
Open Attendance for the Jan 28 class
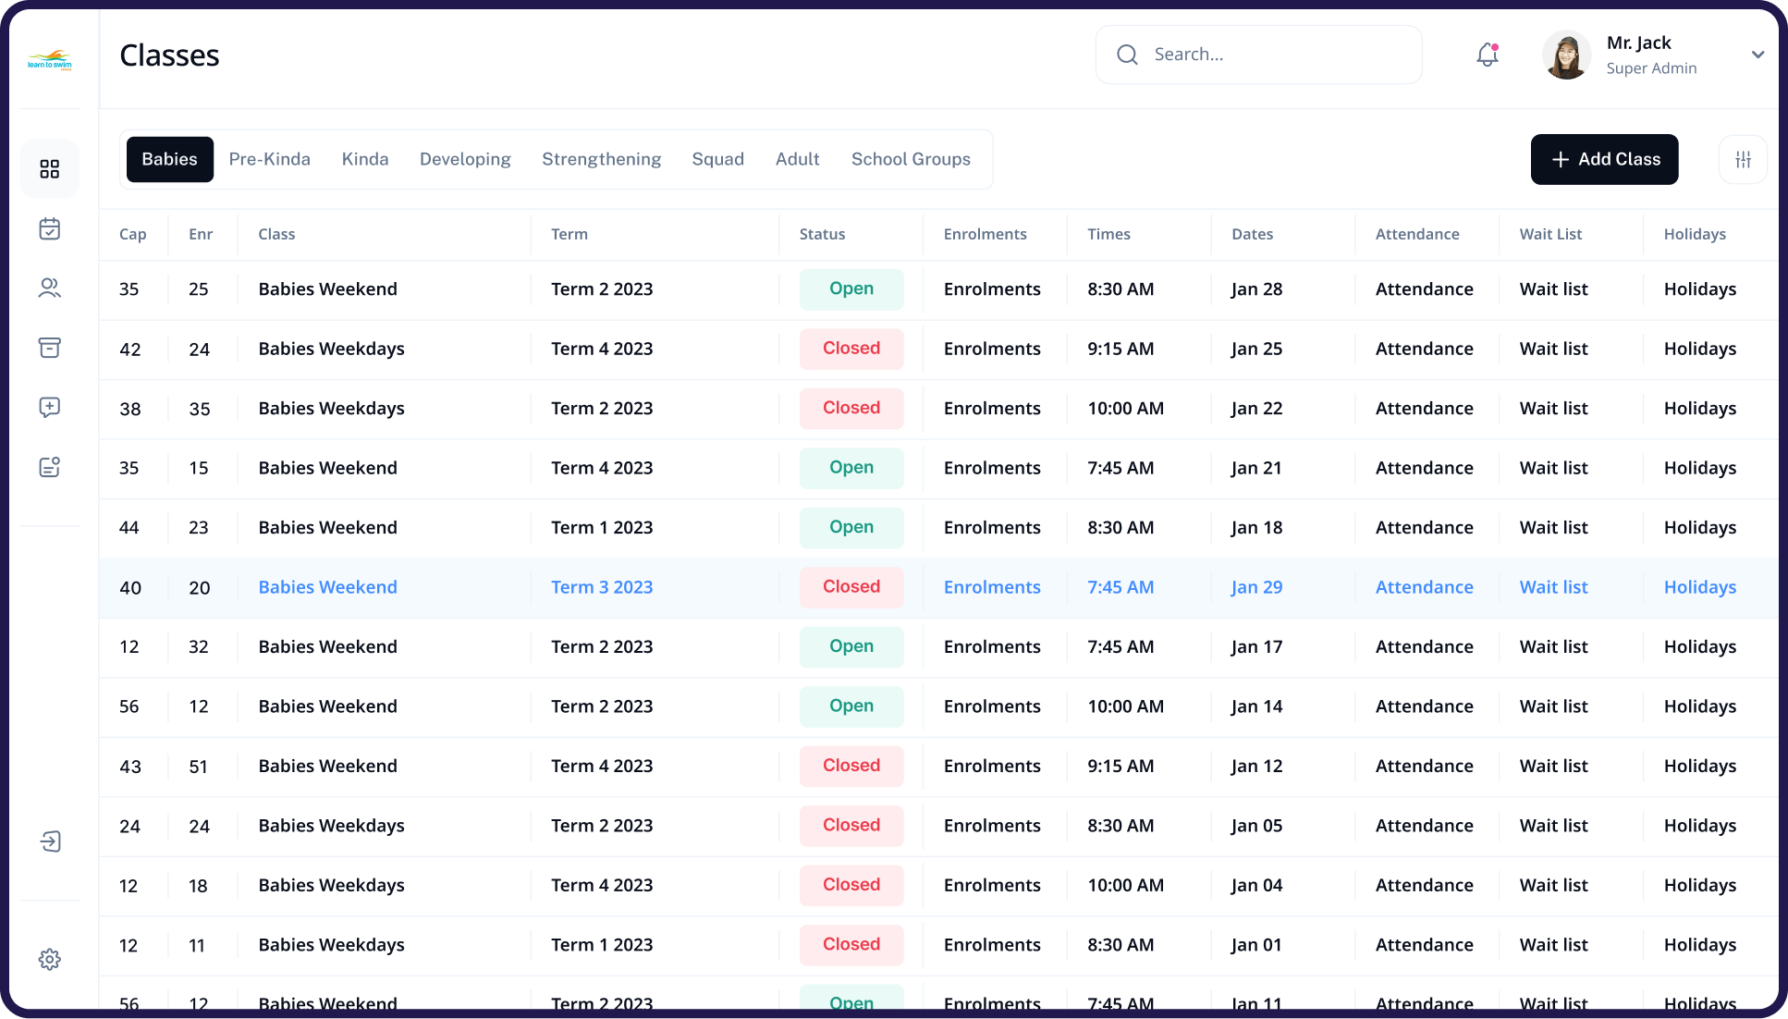coord(1424,289)
